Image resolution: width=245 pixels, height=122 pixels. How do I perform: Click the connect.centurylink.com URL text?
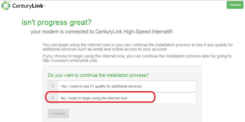(70, 61)
